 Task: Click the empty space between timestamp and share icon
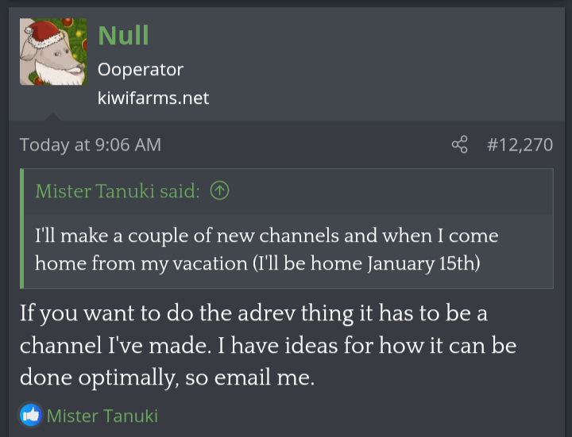click(302, 144)
